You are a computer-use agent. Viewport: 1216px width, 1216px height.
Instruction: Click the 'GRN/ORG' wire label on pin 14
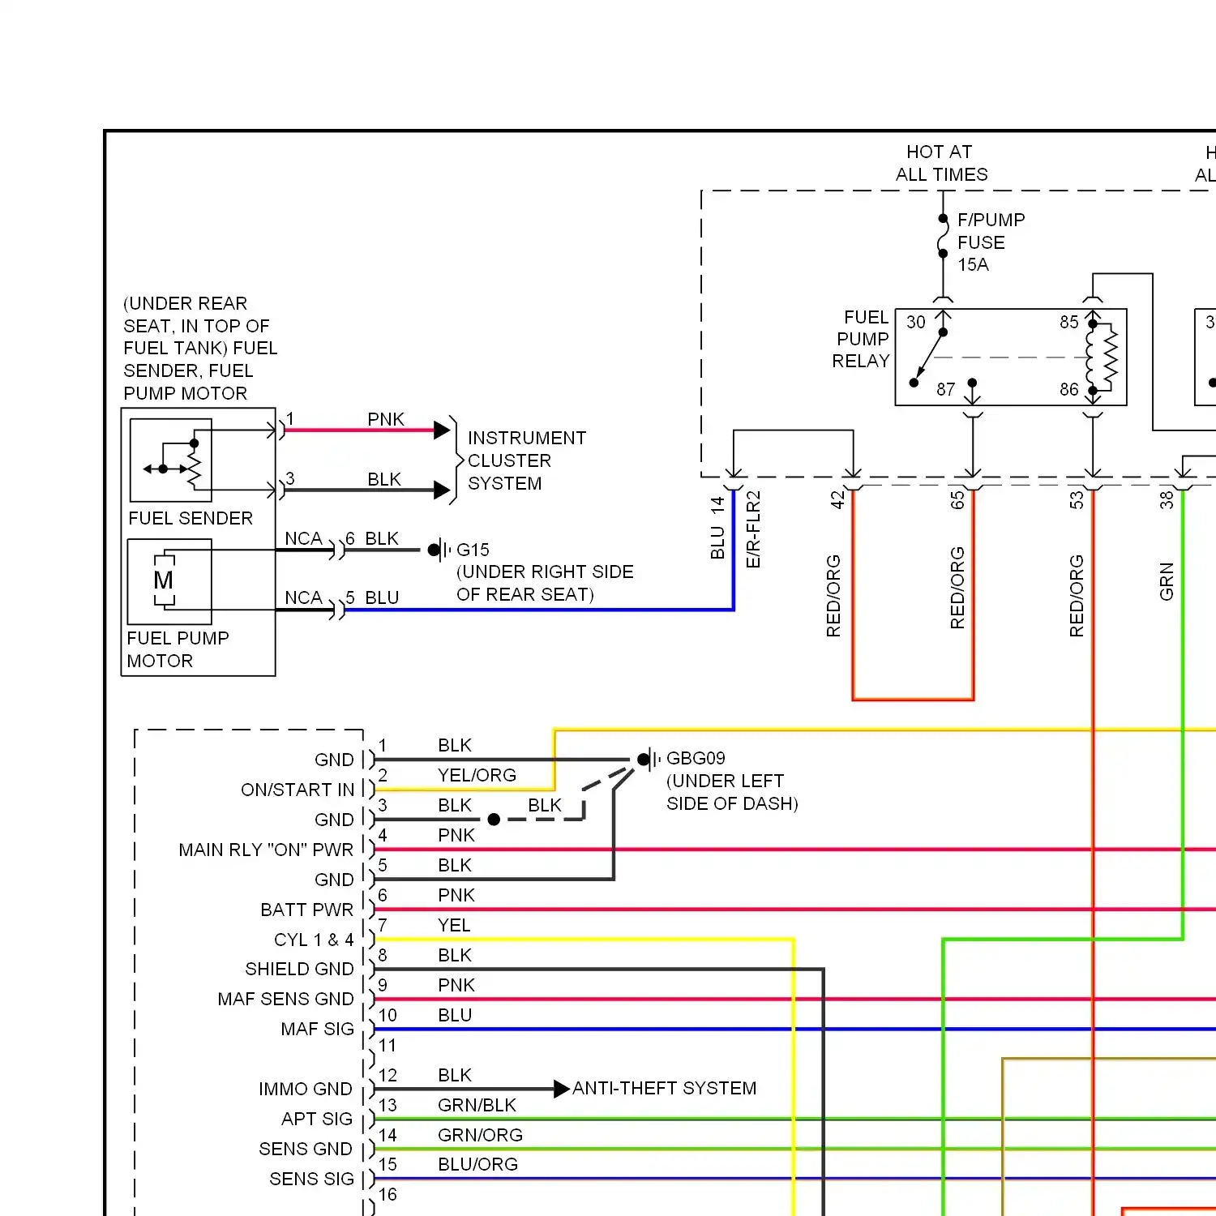tap(480, 1135)
